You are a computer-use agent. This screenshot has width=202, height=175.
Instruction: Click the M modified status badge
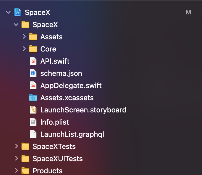tap(188, 12)
